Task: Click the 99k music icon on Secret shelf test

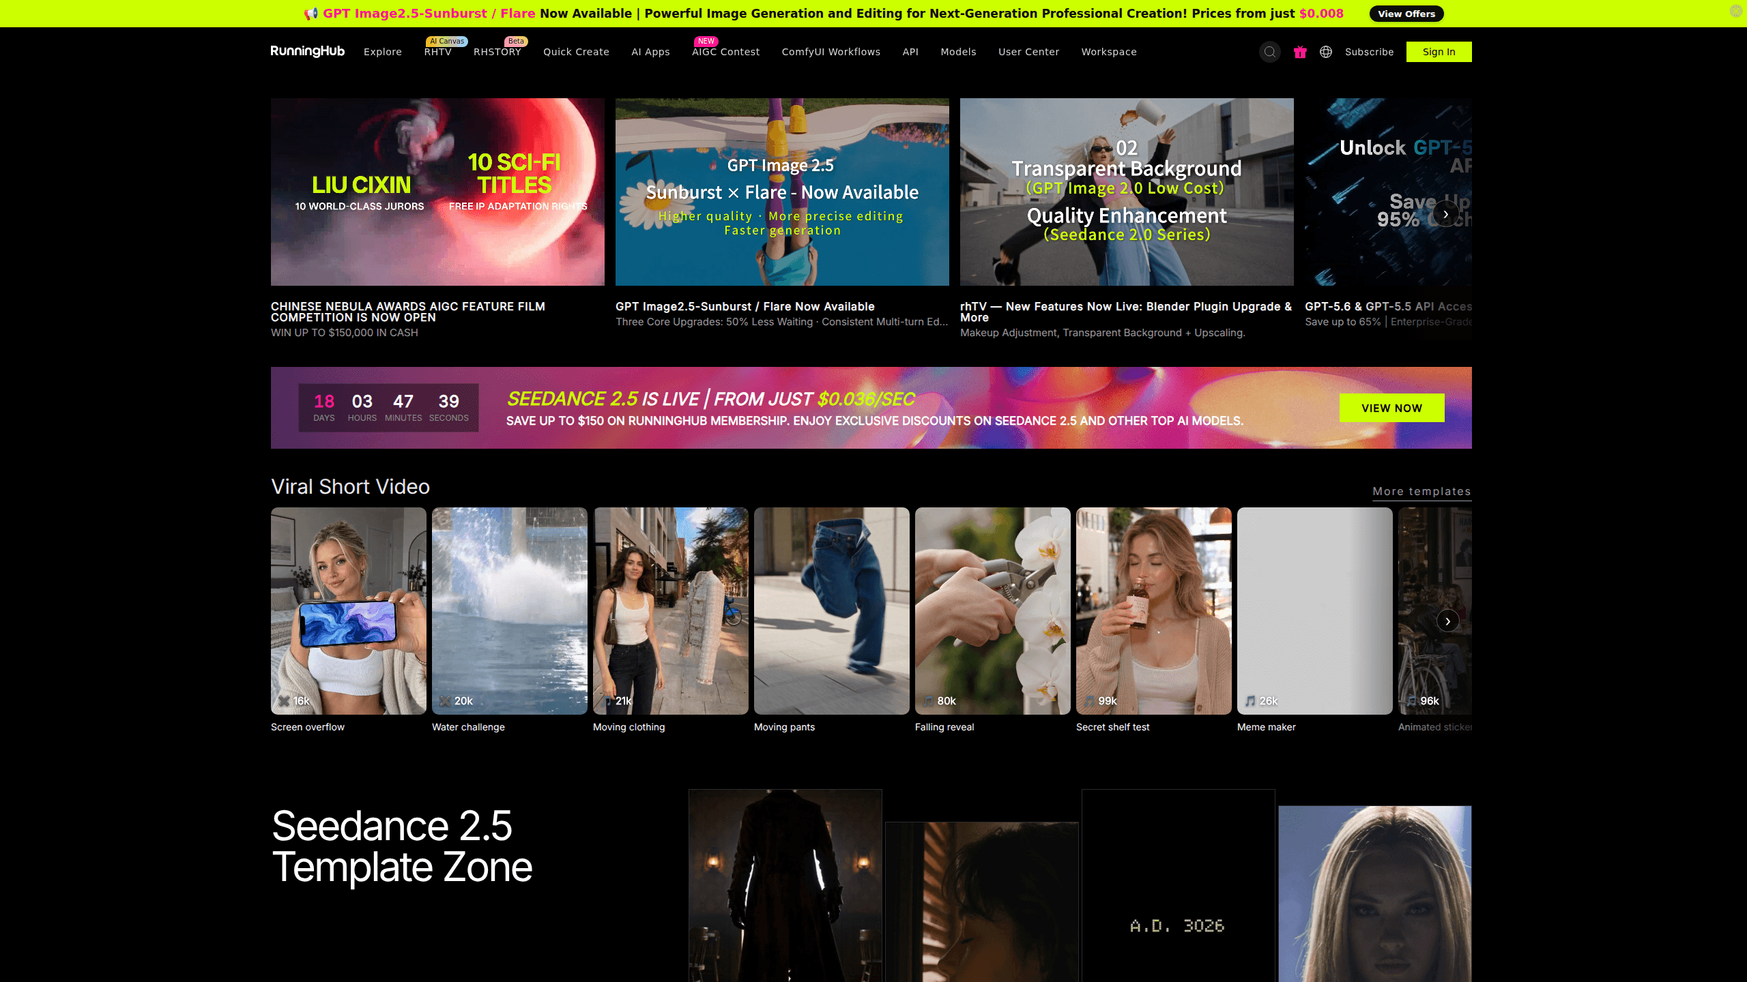Action: click(x=1089, y=701)
